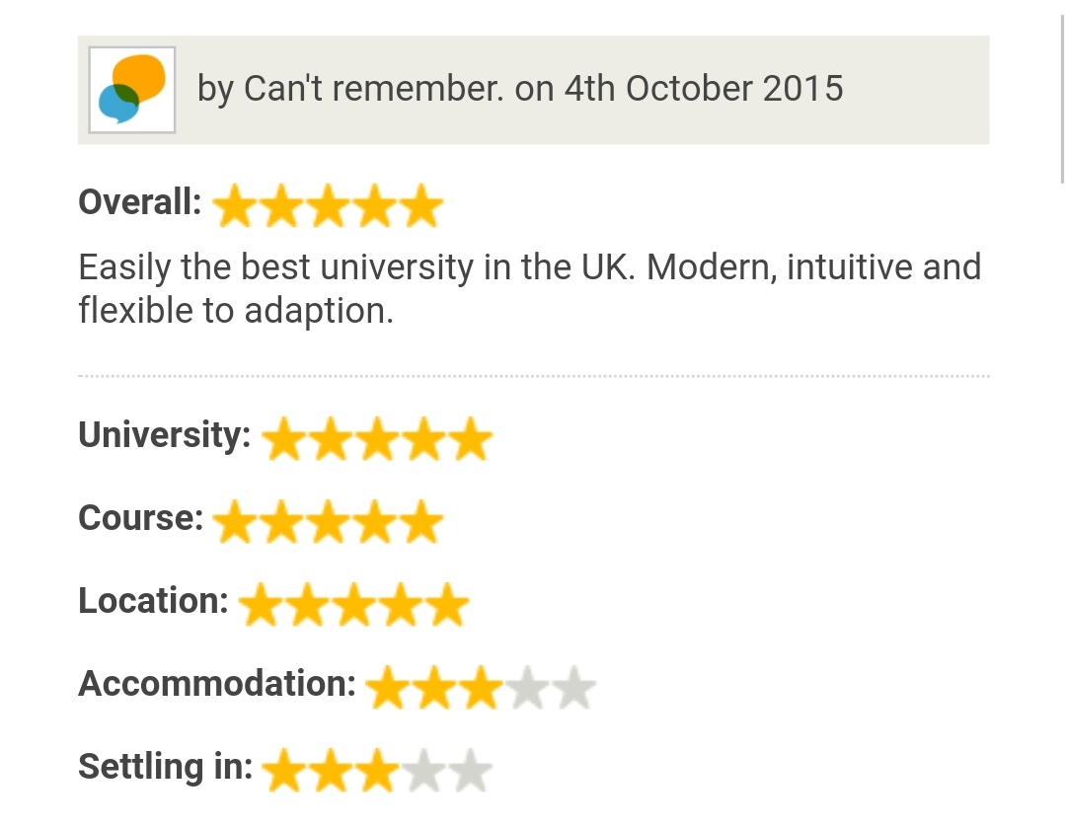This screenshot has height=828, width=1066.
Task: Click the fifth star of Overall rating
Action: tap(421, 207)
